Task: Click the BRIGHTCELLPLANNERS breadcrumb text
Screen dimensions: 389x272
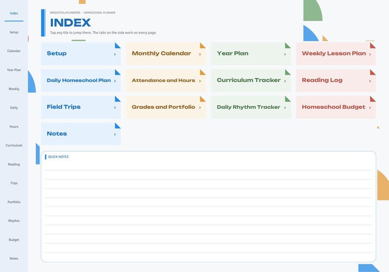Action: (x=65, y=13)
